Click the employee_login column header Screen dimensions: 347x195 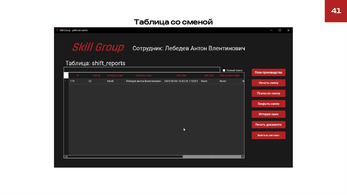pos(115,75)
